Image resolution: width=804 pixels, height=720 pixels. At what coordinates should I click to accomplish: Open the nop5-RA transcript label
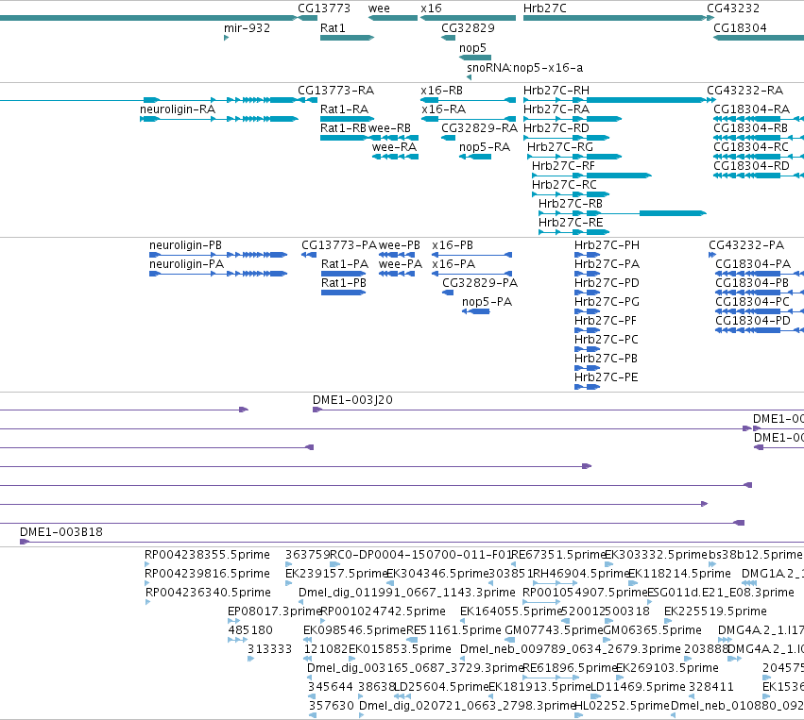[484, 147]
